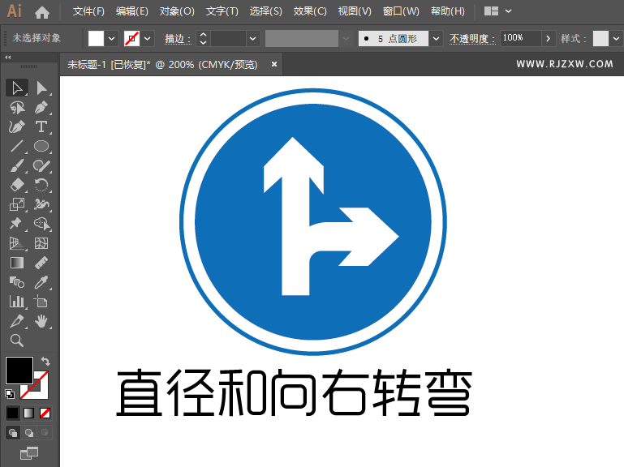Open the graphic style dropdown

[616, 39]
